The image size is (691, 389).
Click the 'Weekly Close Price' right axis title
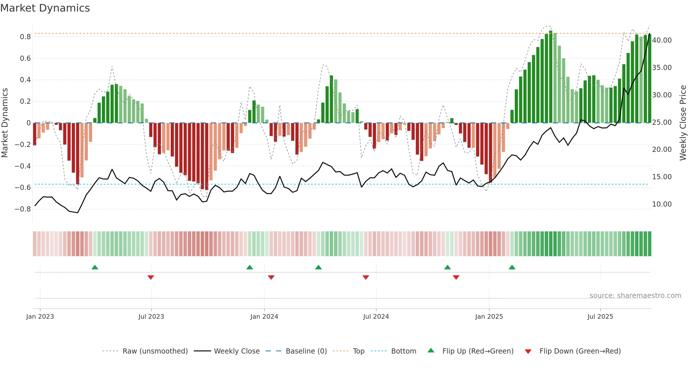pos(683,123)
